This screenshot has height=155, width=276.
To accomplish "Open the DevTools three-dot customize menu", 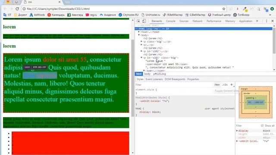I will click(267, 21).
